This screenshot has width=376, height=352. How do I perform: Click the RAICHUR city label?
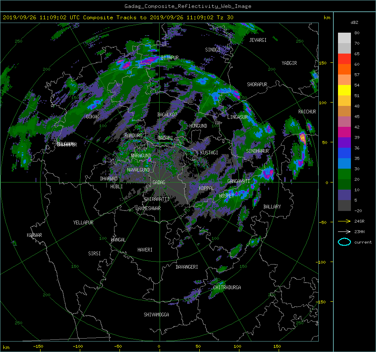tap(307, 112)
